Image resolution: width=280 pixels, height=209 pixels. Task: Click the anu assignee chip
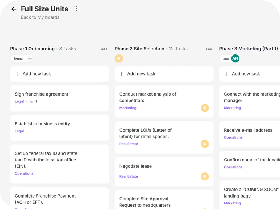(226, 58)
